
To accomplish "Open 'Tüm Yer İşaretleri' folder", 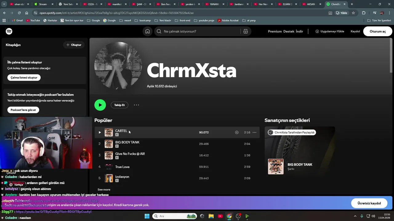I will tap(379, 20).
